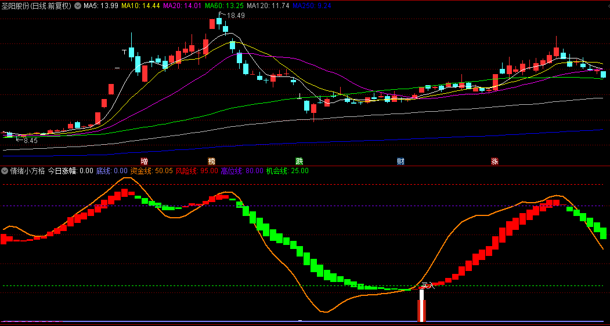Click the 今日涨幅: 0.00 value
The image size is (610, 326).
[x=71, y=171]
